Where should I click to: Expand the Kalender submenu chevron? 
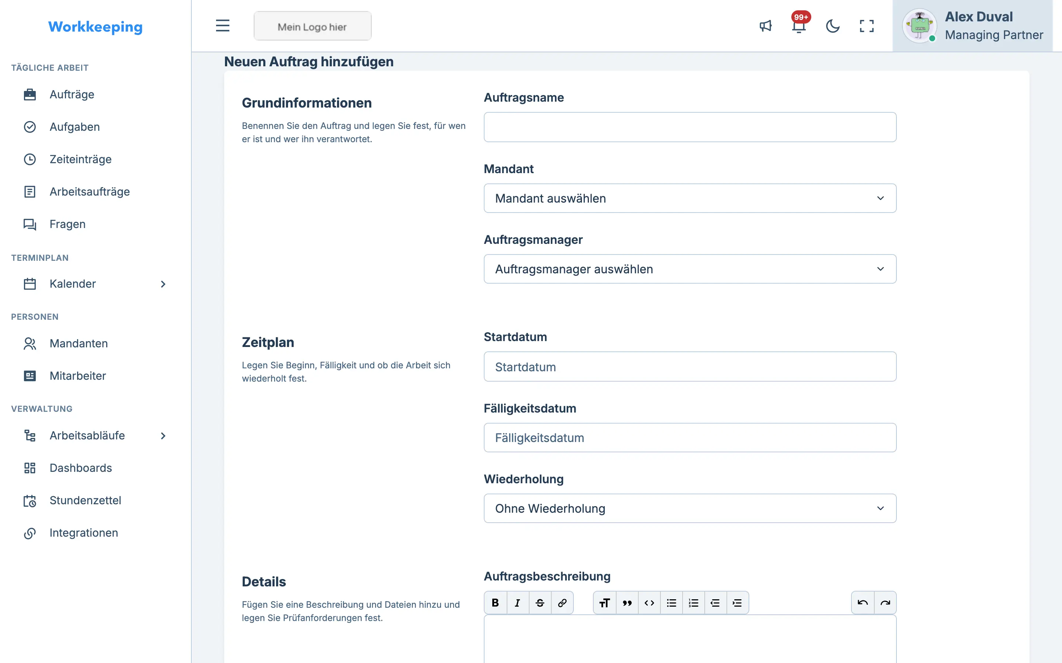pyautogui.click(x=163, y=284)
